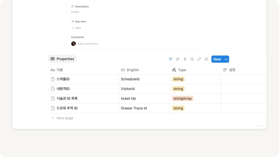Open the 내원객ID page row
Image resolution: width=279 pixels, height=157 pixels.
(63, 89)
